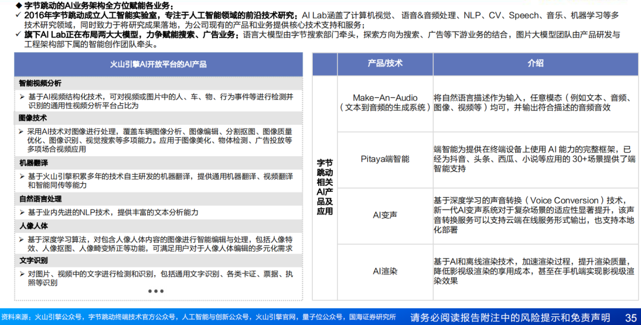Click the row label '字节跳动相关AI产品及应用'

point(325,187)
